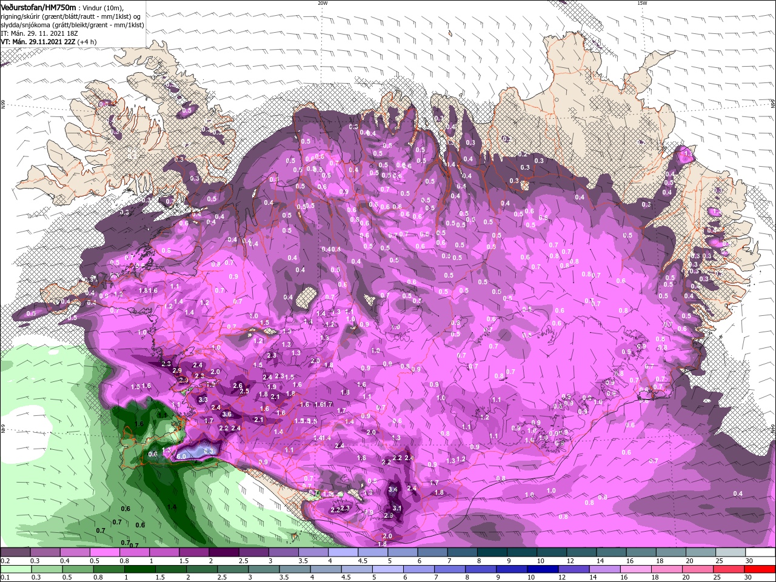Click the '0.2' label starting the snow legend
The width and height of the screenshot is (776, 582).
point(5,560)
